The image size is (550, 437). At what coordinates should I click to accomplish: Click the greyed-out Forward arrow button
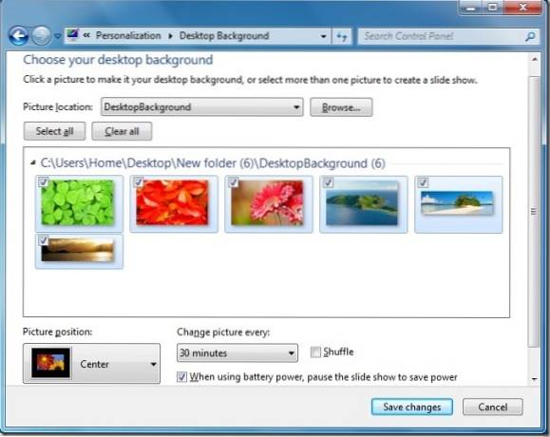tap(42, 35)
